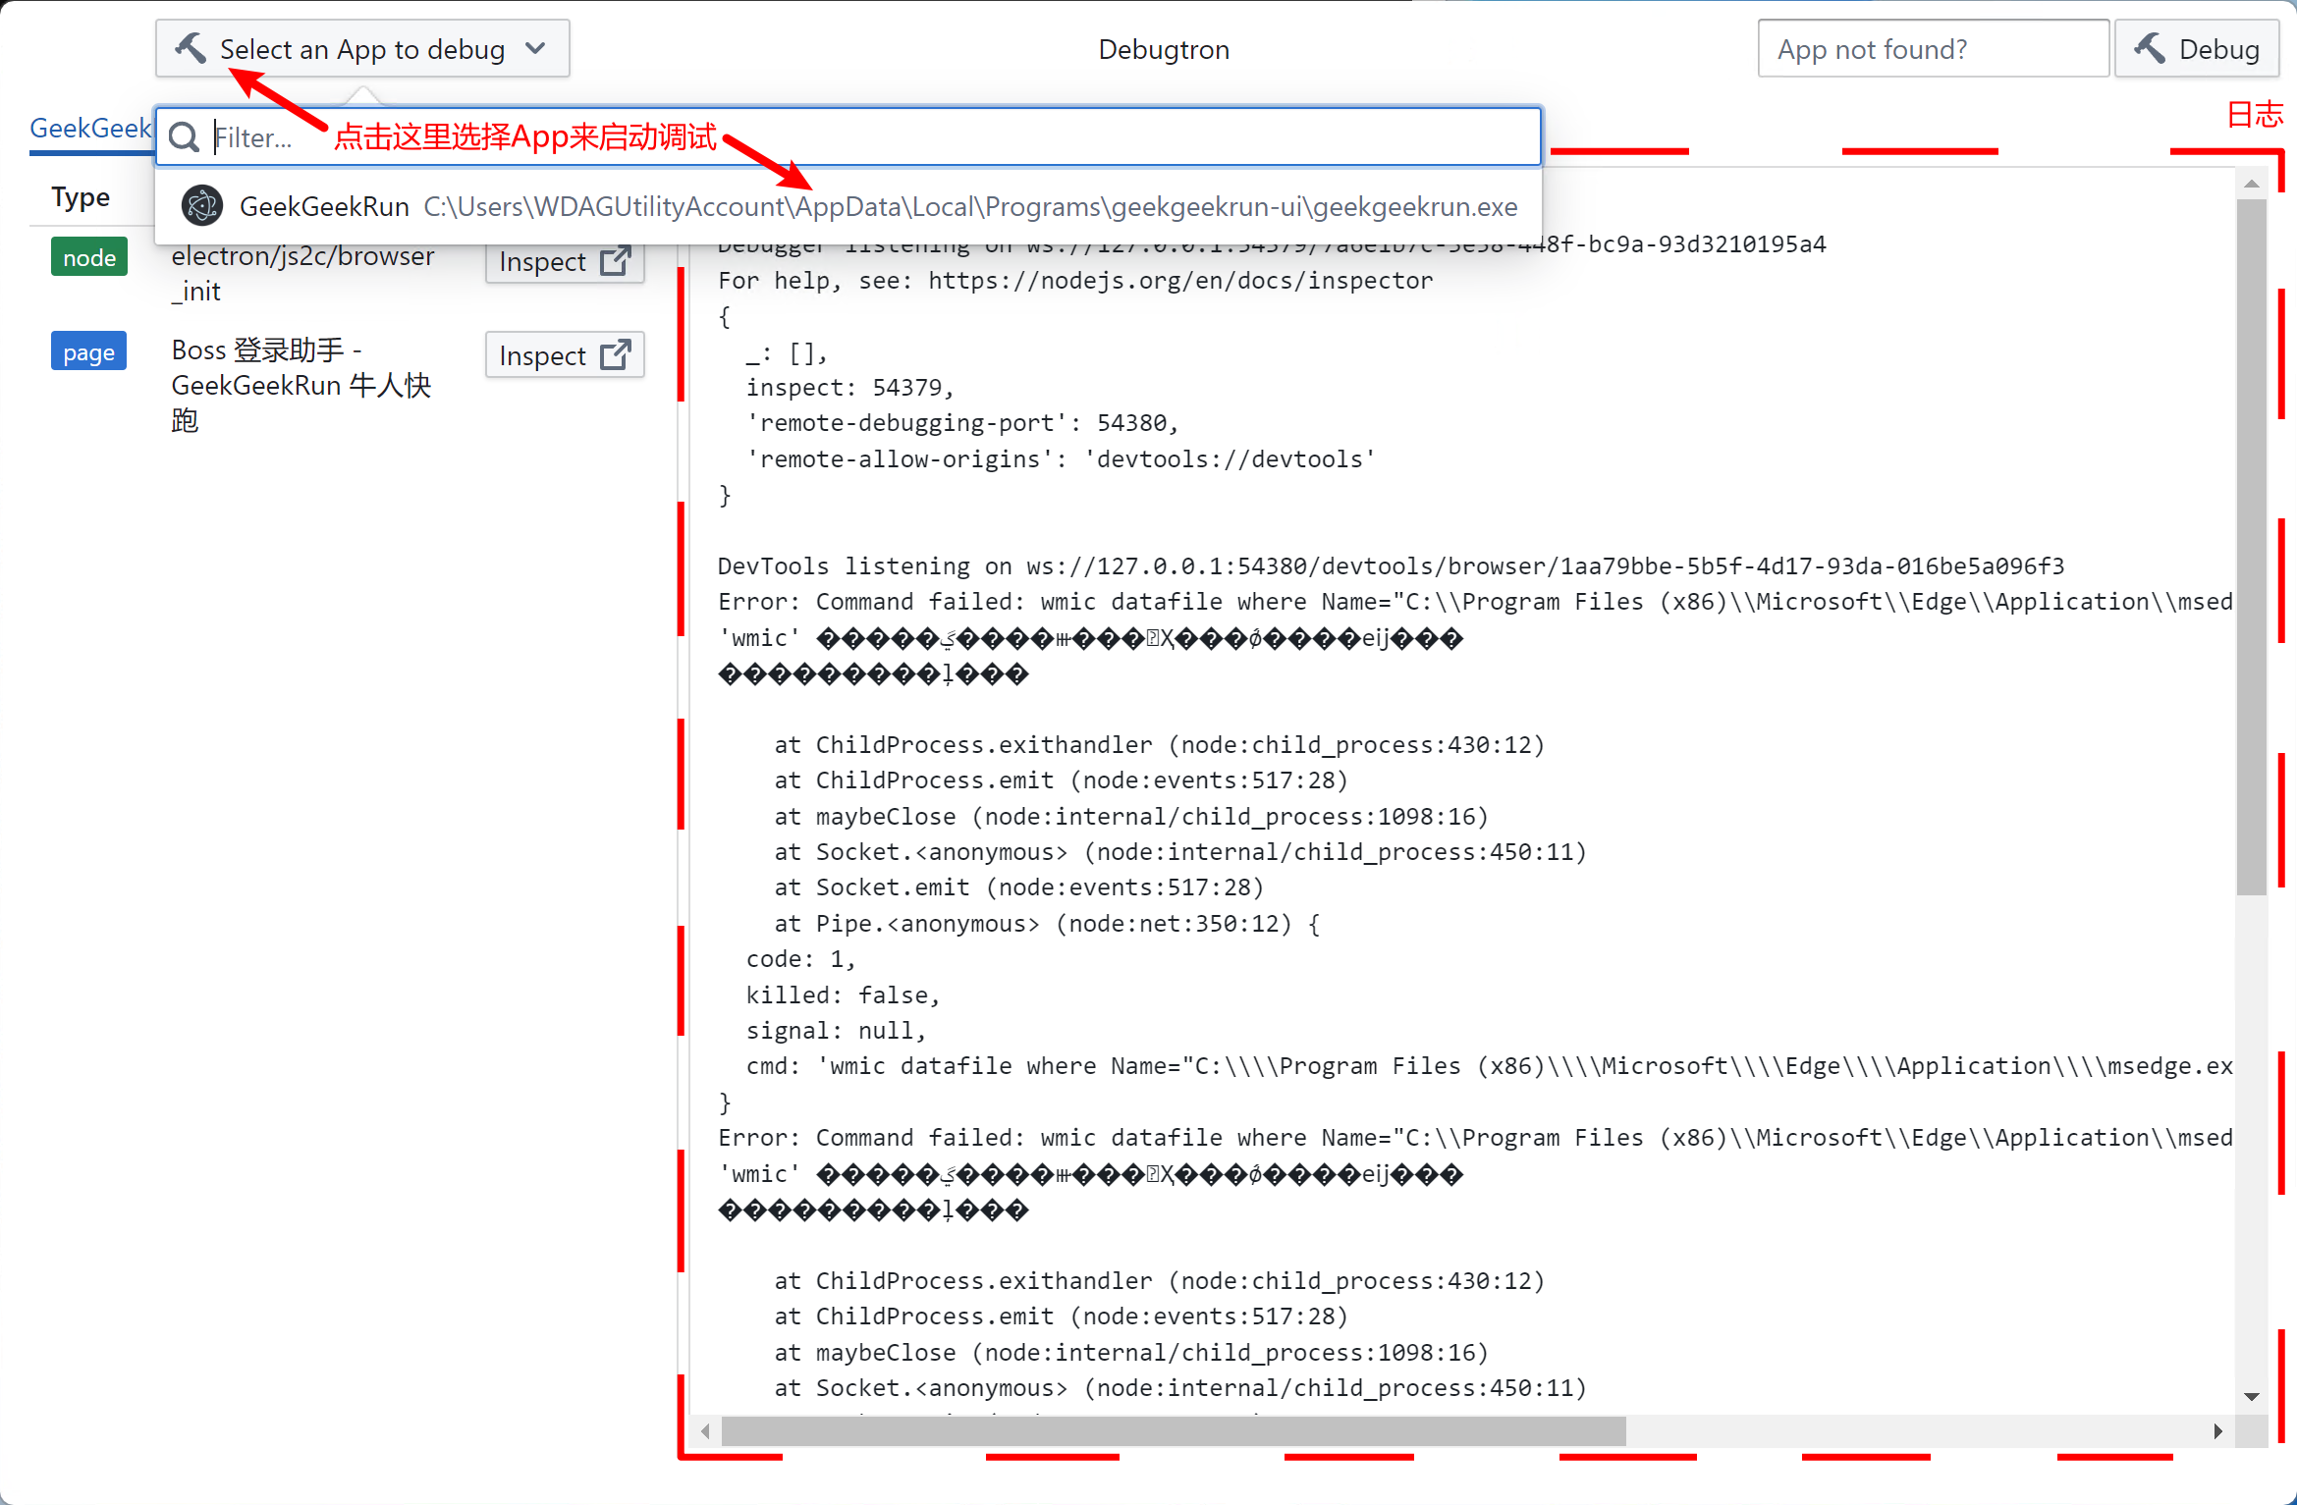
Task: Switch to the GeekGeek session tab
Action: (90, 129)
